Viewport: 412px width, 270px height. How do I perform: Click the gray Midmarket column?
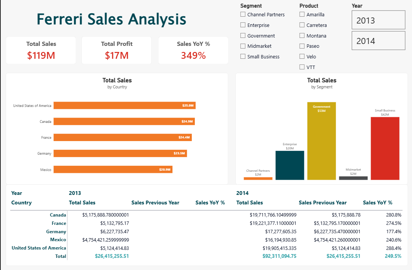coord(353,178)
